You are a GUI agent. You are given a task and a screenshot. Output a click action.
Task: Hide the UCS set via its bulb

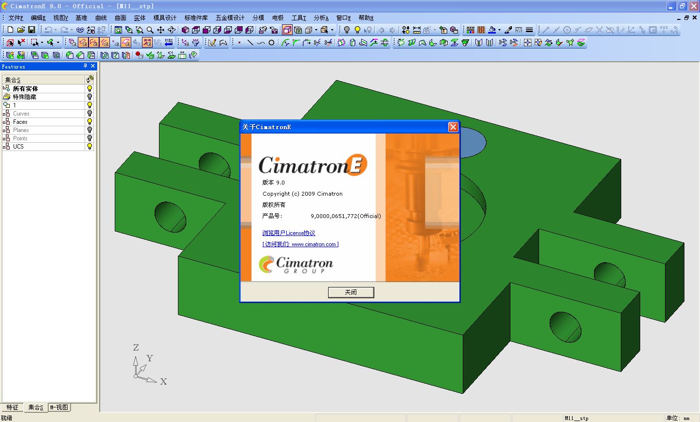(89, 146)
